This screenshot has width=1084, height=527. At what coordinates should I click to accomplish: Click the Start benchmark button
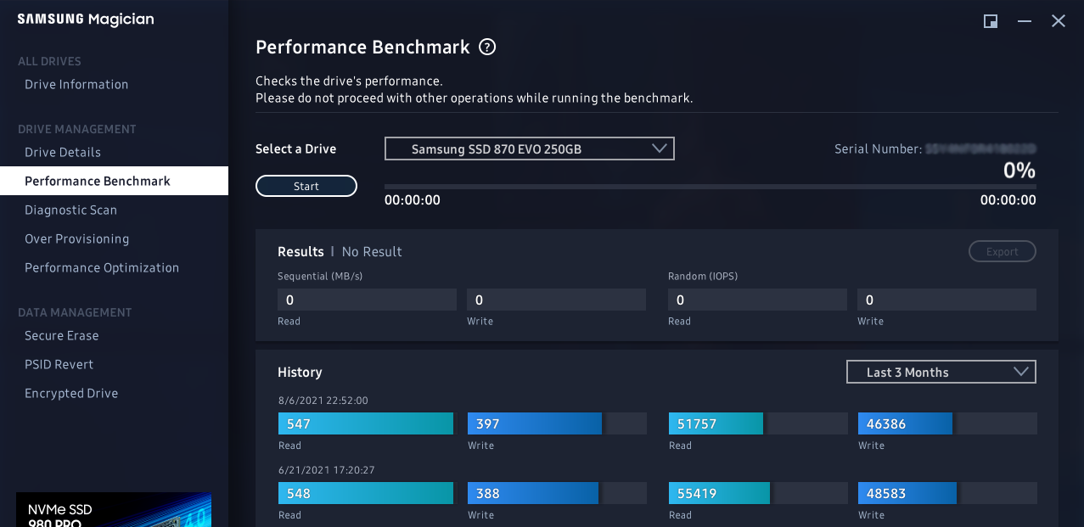[306, 186]
